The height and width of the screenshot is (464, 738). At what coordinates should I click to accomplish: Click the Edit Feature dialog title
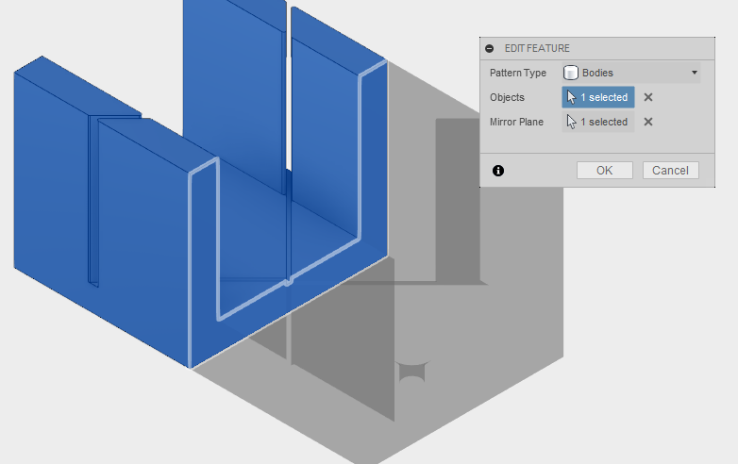(x=537, y=48)
